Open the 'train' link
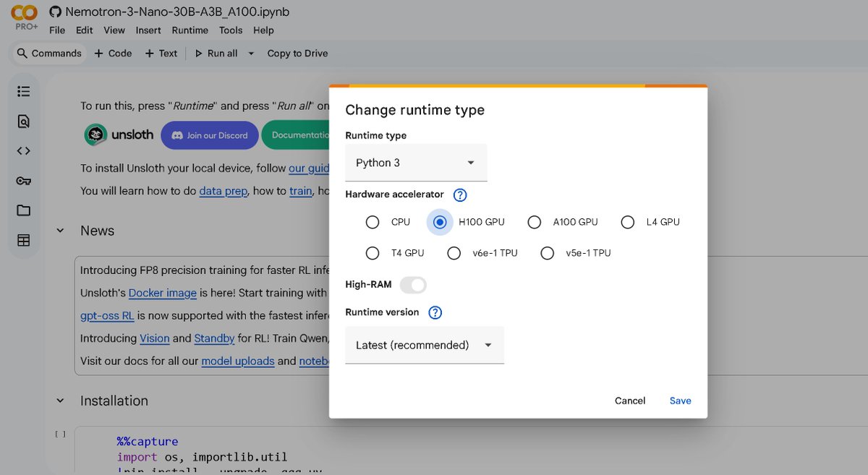The height and width of the screenshot is (475, 868). tap(300, 191)
